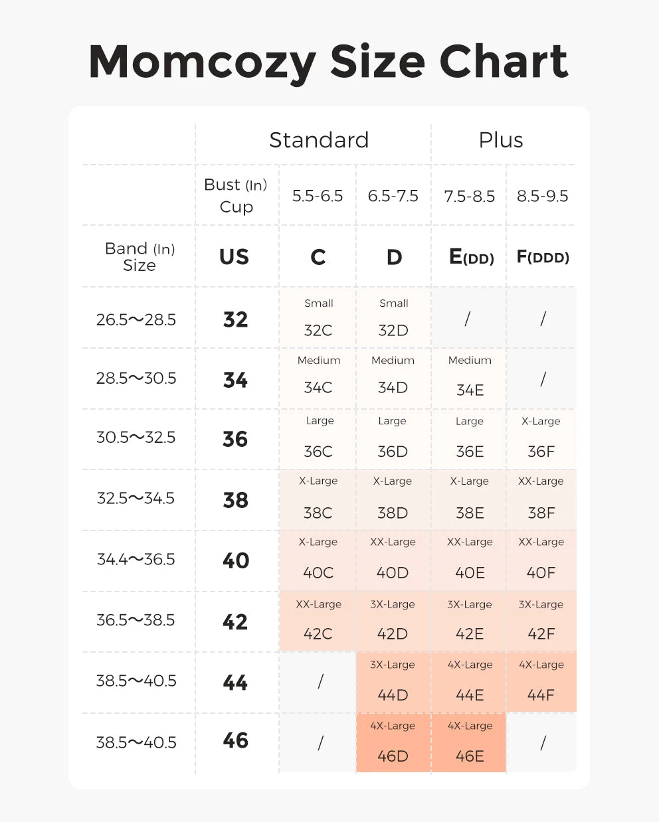This screenshot has height=822, width=659.
Task: Select the US size 36 row header
Action: coord(235,439)
